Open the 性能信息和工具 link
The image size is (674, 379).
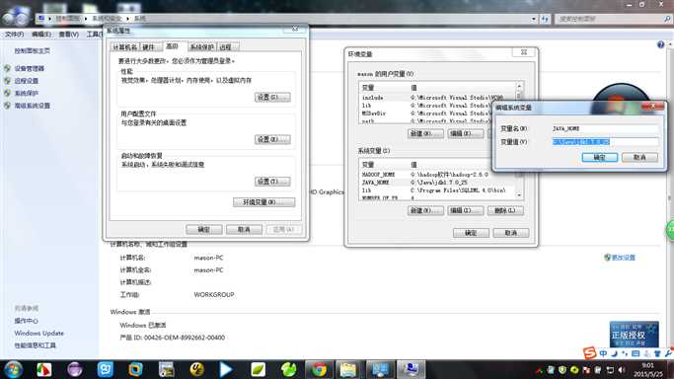(x=36, y=345)
